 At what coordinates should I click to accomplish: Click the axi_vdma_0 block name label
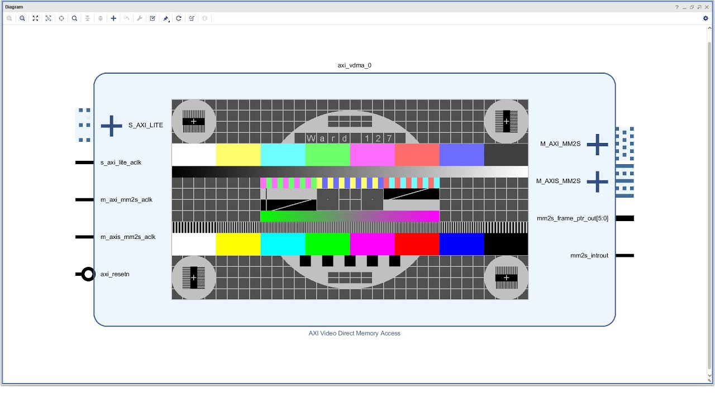click(x=354, y=65)
